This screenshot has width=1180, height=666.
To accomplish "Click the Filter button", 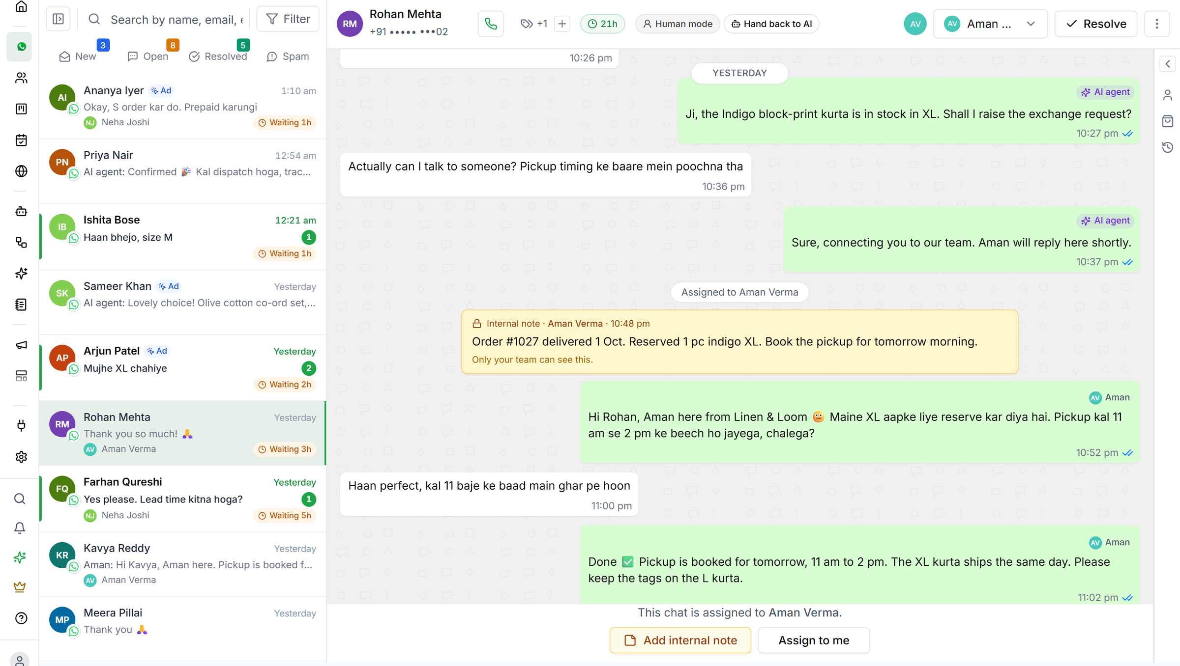I will pyautogui.click(x=288, y=19).
